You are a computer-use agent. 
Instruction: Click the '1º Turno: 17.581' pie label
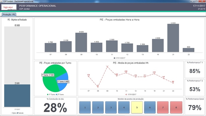(47, 75)
